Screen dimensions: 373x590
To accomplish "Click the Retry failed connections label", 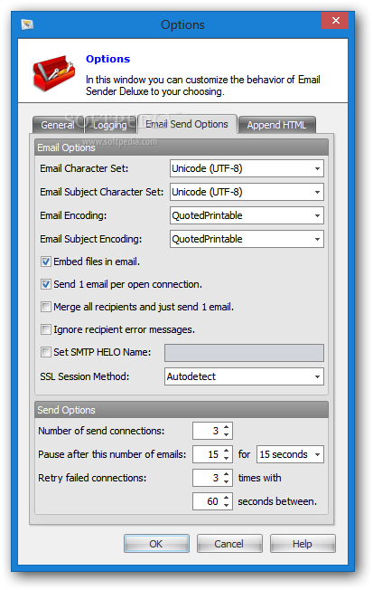I will [92, 478].
